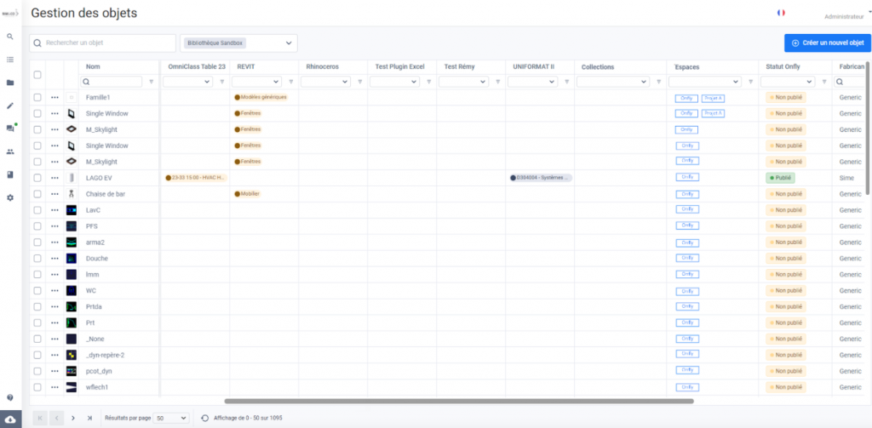Screen dimensions: 872x428
Task: Open the settings gear in the sidebar
Action: (10, 197)
